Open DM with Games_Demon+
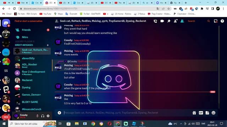 pyautogui.click(x=32, y=95)
